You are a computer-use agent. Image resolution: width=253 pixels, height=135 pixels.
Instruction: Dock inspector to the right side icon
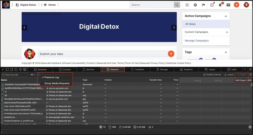pos(12,69)
